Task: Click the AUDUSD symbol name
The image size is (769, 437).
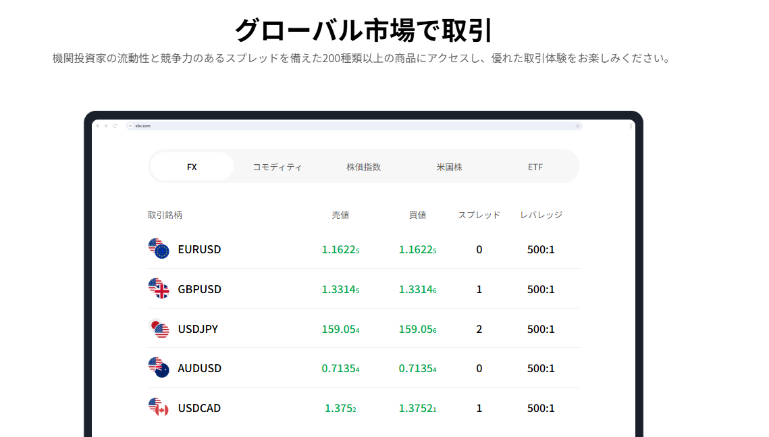Action: click(199, 368)
